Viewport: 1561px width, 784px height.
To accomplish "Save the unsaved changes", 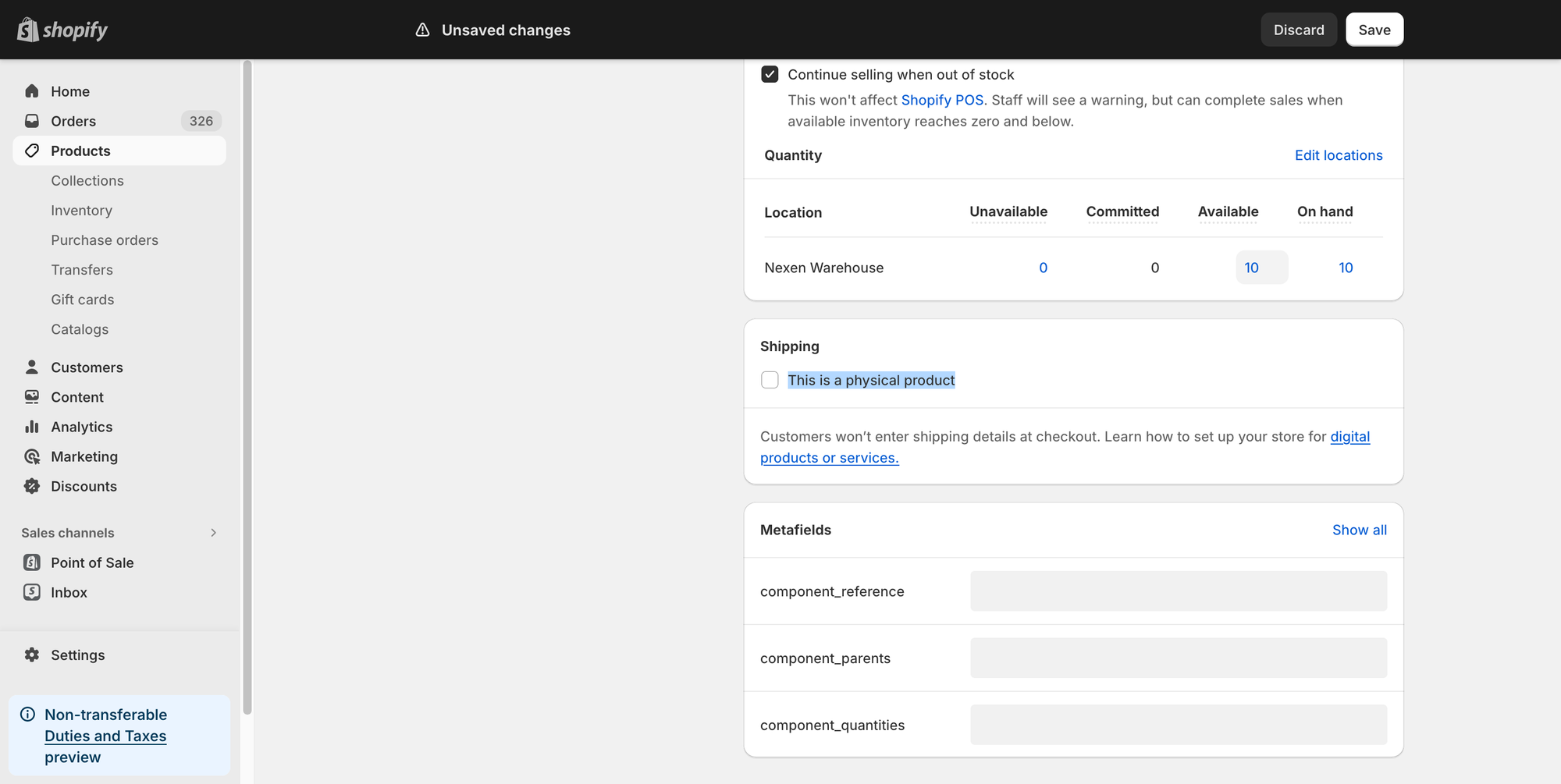I will pyautogui.click(x=1374, y=30).
